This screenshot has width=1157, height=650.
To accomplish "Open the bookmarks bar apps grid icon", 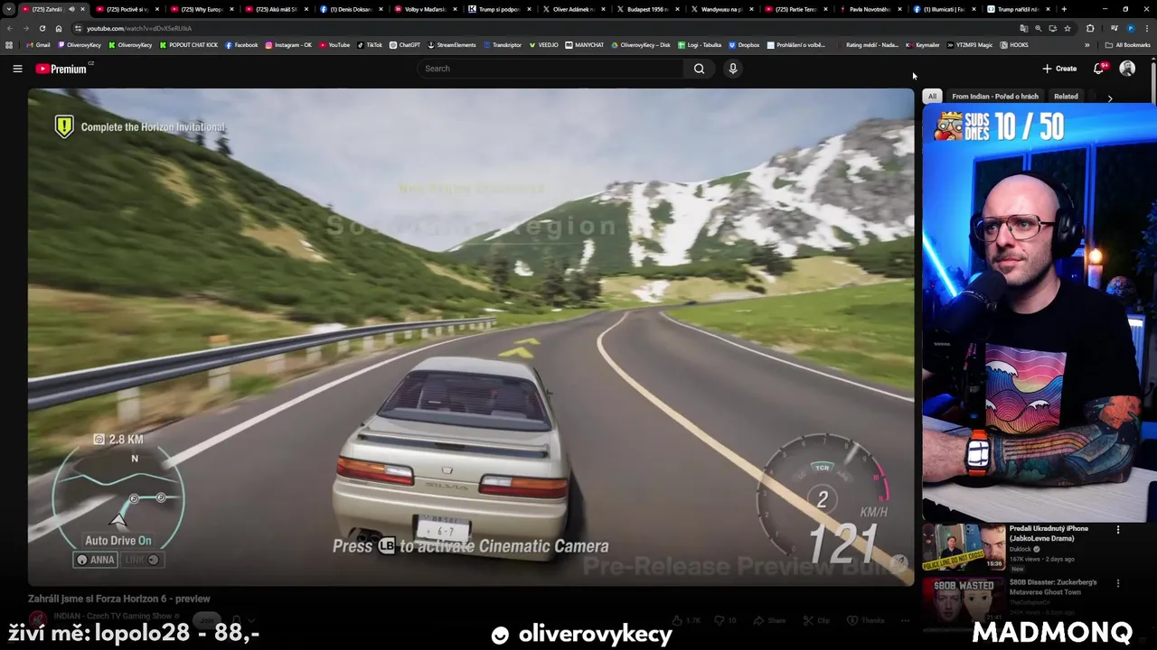I will [x=9, y=45].
